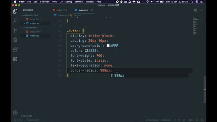The height and width of the screenshot is (122, 217).
Task: Open the editor More Actions menu
Action: pyautogui.click(x=201, y=10)
